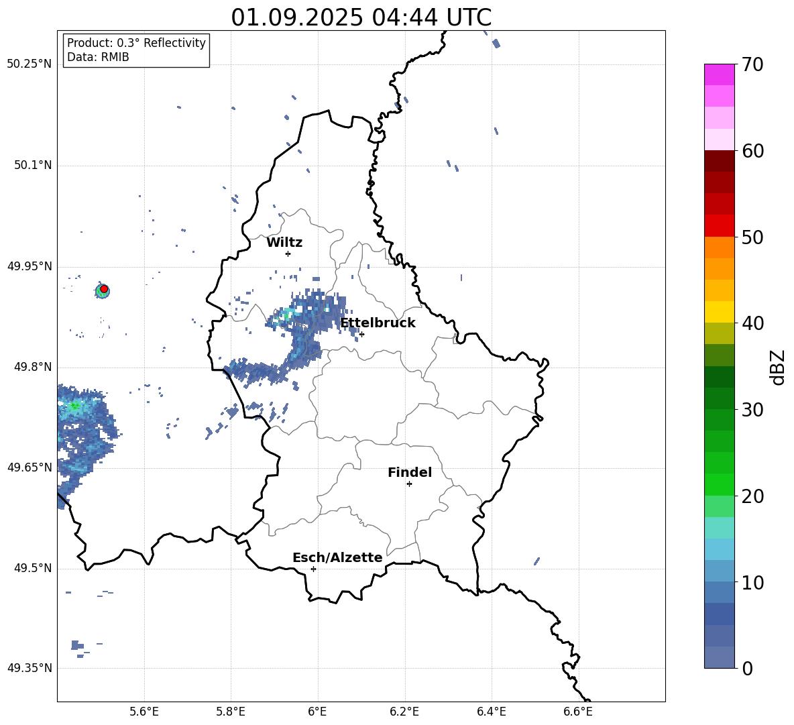The height and width of the screenshot is (725, 794).
Task: Click the 50 colorbar tick label
Action: (x=752, y=237)
